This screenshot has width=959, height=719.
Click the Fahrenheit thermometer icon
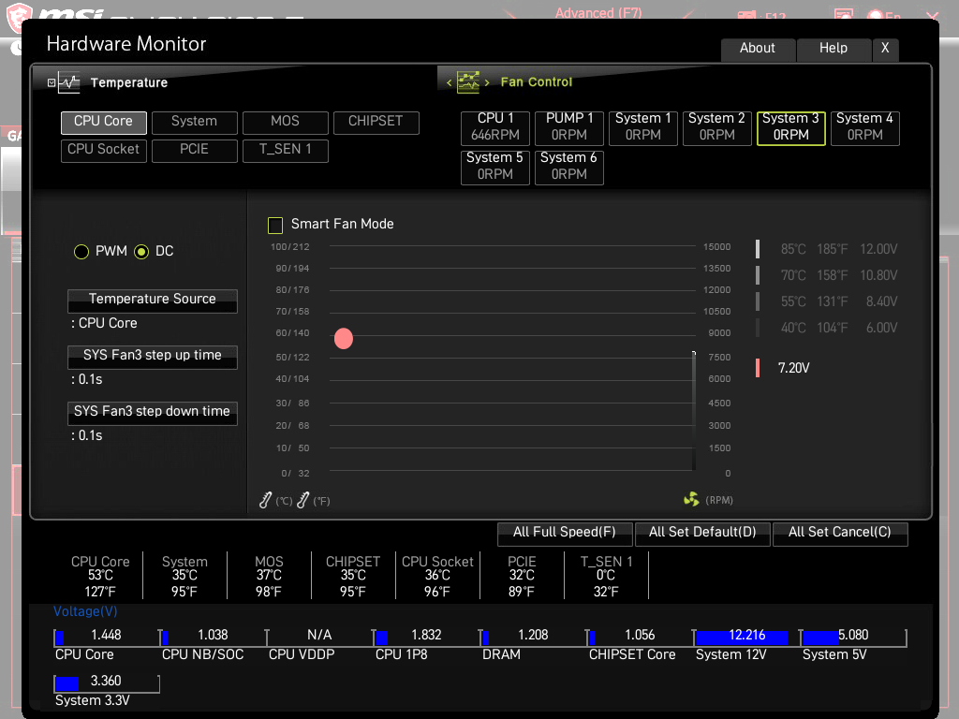click(302, 500)
